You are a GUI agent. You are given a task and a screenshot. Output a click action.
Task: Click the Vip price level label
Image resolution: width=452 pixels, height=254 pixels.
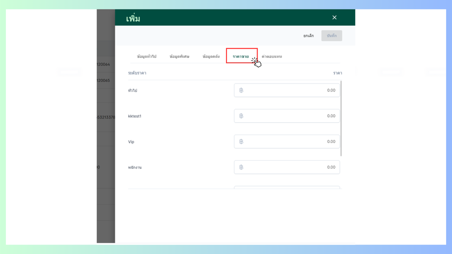[x=131, y=142]
